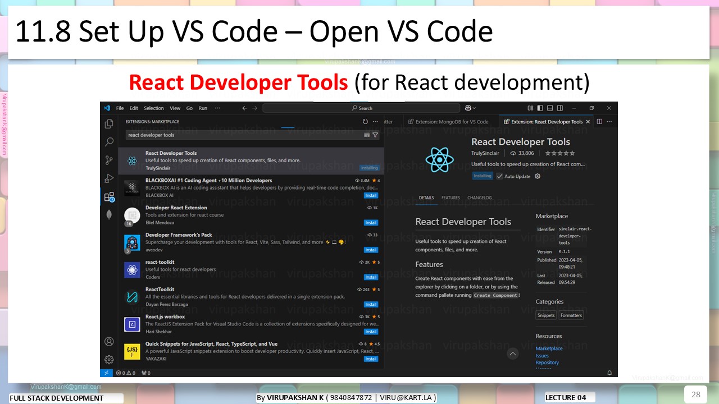Select React Developer Tools in results list

pyautogui.click(x=251, y=160)
